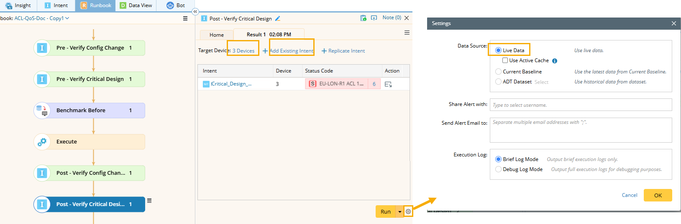Select the Live Data radio button

[498, 50]
